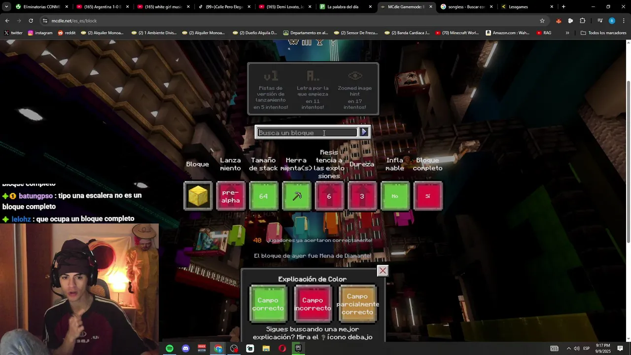Open the RAG bookmark
This screenshot has height=355, width=631.
click(x=543, y=33)
